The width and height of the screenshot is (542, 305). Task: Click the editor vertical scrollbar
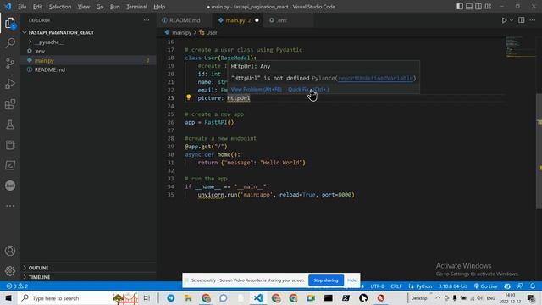(x=539, y=151)
